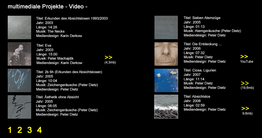Click the text 'Länge: 10:04'
This screenshot has width=262, height=138.
(x=47, y=81)
